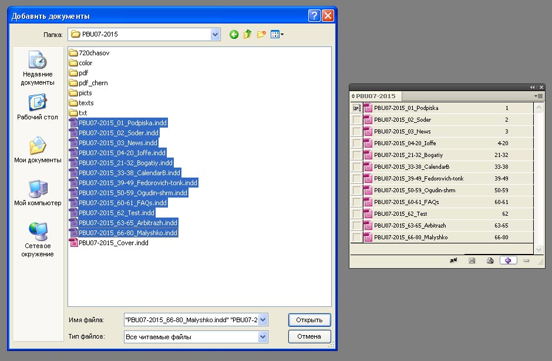Select the picts folder
552x361 pixels.
tap(80, 93)
